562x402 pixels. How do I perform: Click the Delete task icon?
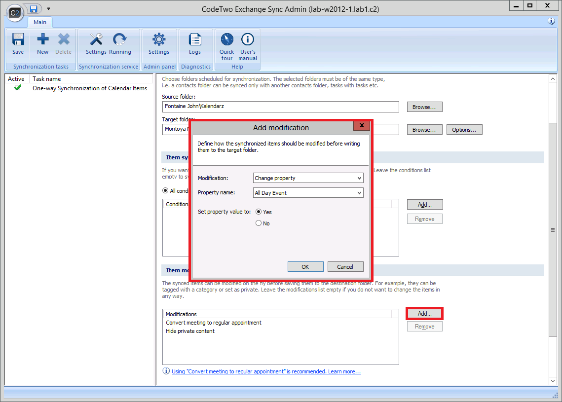(64, 44)
